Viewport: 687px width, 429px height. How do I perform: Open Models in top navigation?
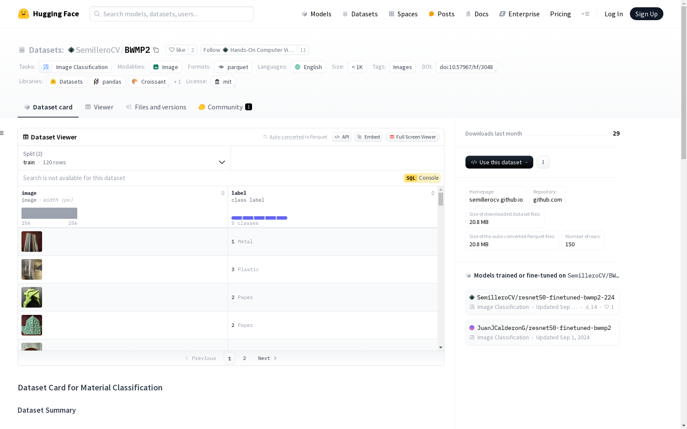point(316,14)
